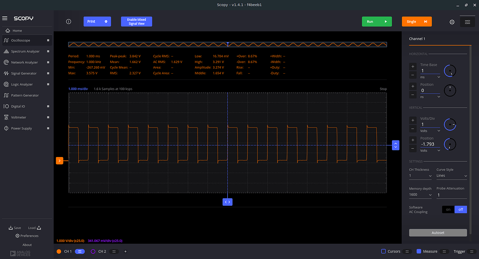Open Spectrum Analyzer in the sidebar
Image resolution: width=479 pixels, height=259 pixels.
[25, 51]
